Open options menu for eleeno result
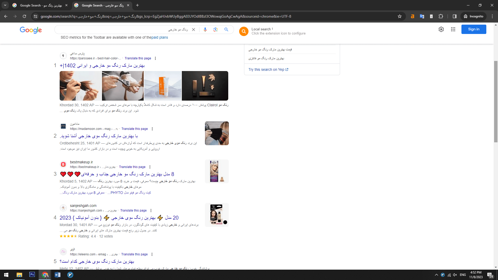 point(152,254)
